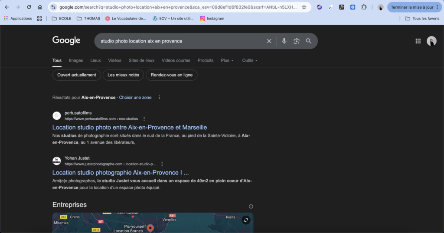The height and width of the screenshot is (233, 444).
Task: Reload the current page
Action: coord(29,7)
